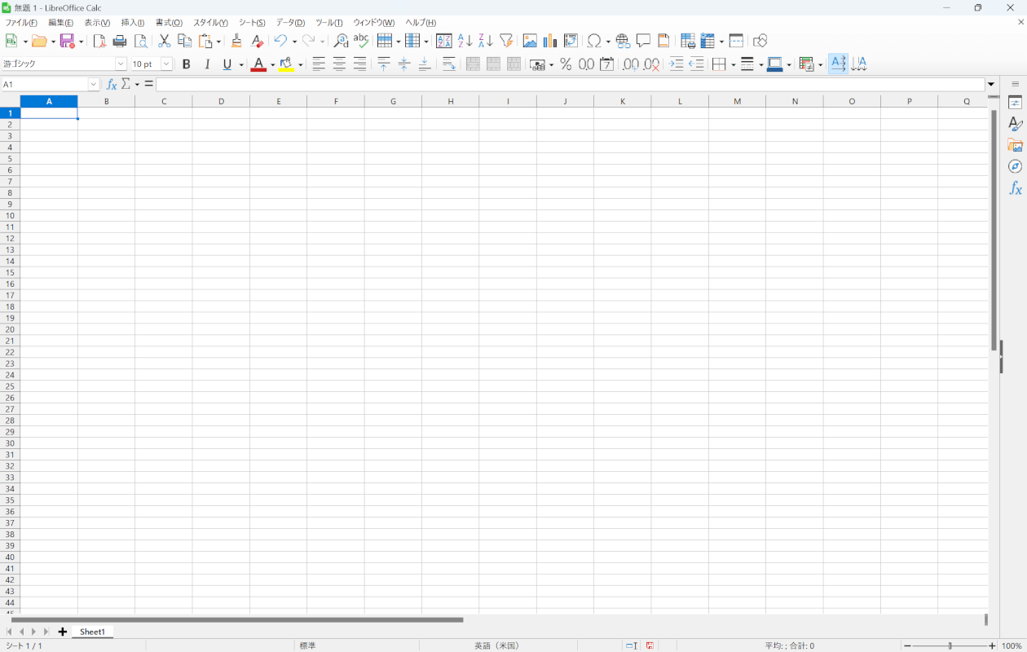Open the Navigator compass icon in sidebar

point(1015,166)
